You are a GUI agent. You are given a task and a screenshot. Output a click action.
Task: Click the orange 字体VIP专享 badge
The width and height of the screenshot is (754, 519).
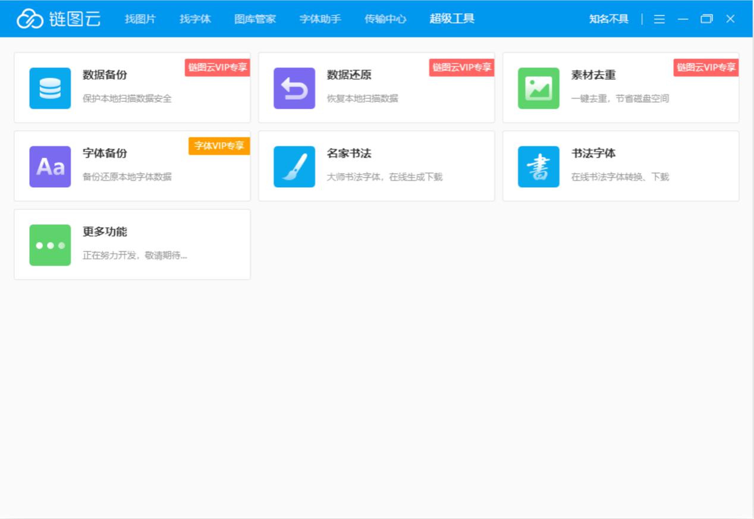pos(219,146)
